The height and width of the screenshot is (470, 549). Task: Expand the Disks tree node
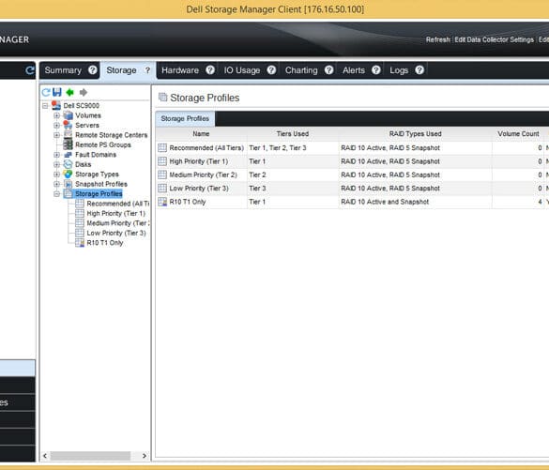tap(56, 164)
